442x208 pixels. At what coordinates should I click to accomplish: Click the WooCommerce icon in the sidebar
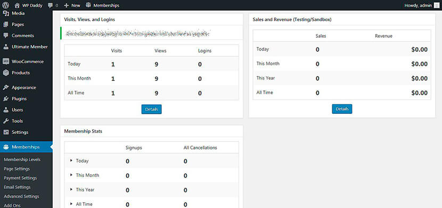[6, 62]
